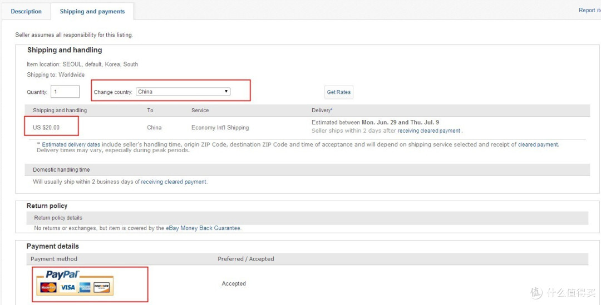This screenshot has width=601, height=305.
Task: Click the Shipping and handling section heading
Action: click(x=65, y=50)
